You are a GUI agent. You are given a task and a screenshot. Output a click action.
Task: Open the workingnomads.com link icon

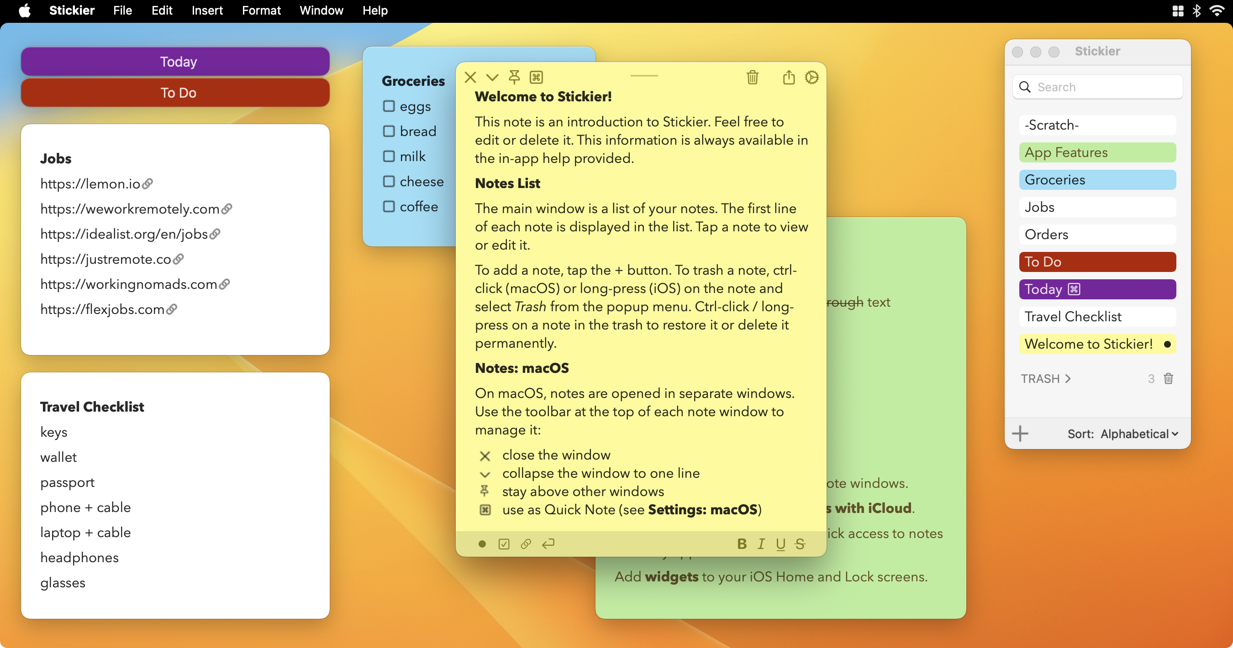[225, 284]
